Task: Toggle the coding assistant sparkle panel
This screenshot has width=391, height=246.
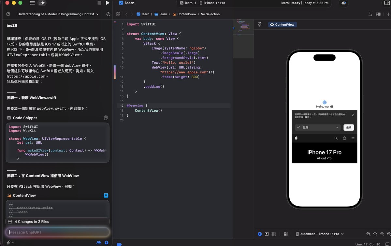Action: pyautogui.click(x=42, y=3)
